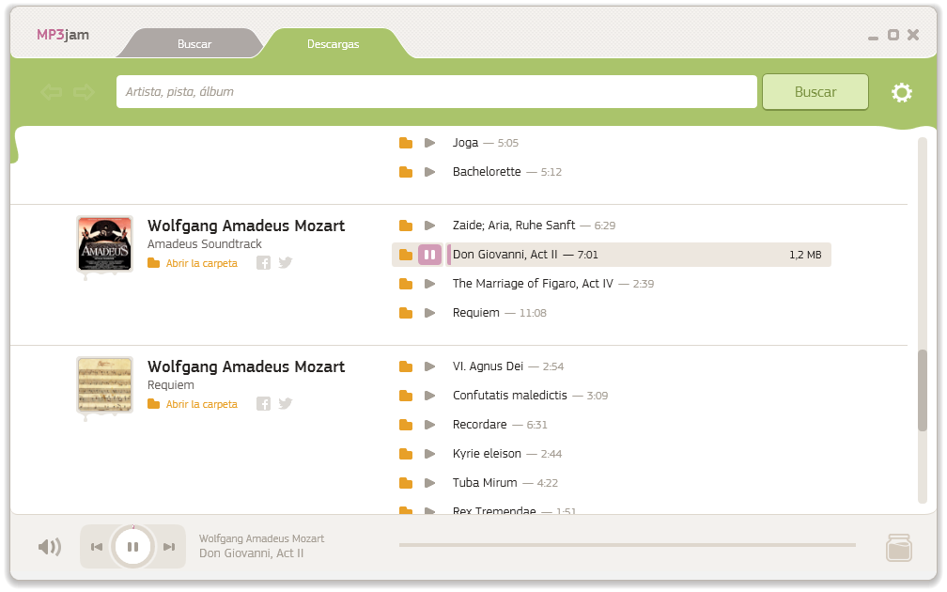Pause playback using the central player button
The width and height of the screenshot is (947, 592).
[132, 546]
